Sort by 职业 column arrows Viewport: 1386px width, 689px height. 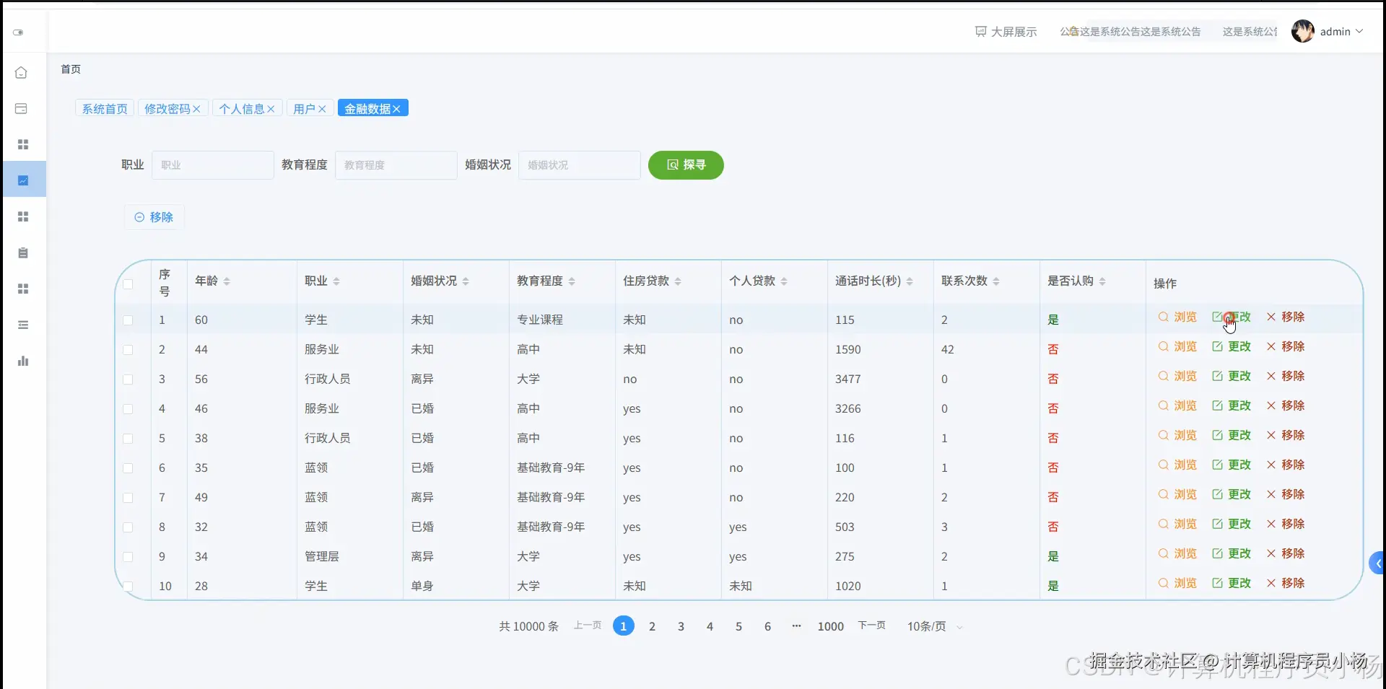coord(336,281)
